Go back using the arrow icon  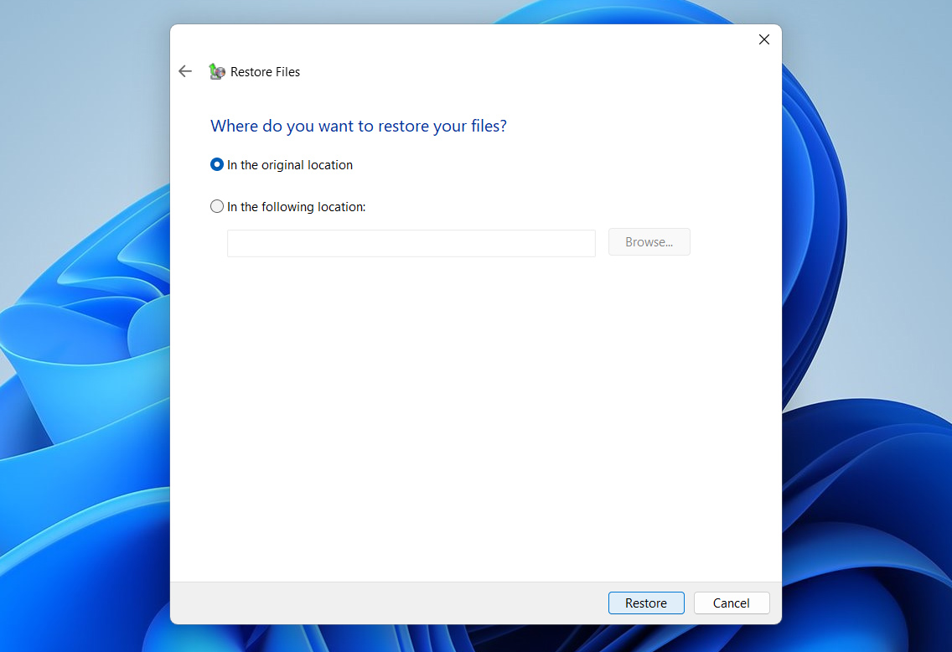tap(185, 71)
